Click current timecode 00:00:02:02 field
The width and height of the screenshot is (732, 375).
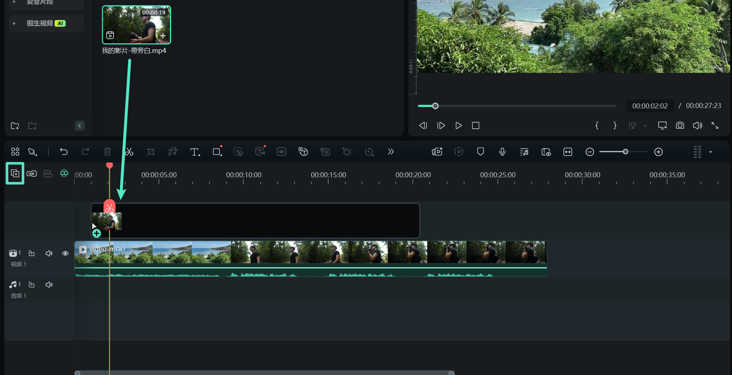tap(650, 106)
